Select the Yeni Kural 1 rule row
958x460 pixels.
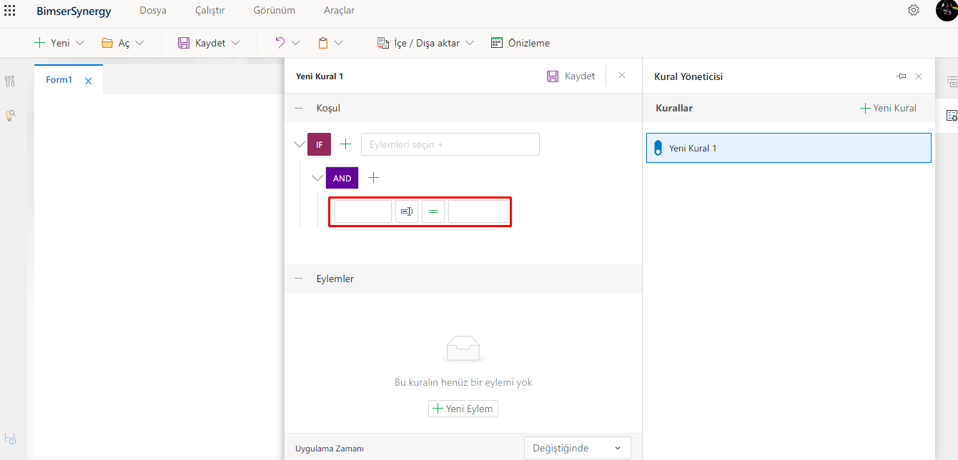(x=789, y=148)
